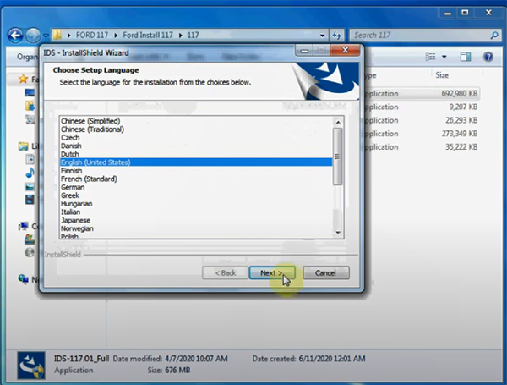
Task: Open the recent pages dropdown arrow
Action: pyautogui.click(x=46, y=36)
